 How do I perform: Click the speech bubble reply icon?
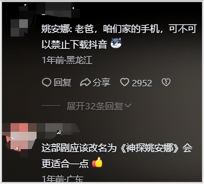[x=46, y=82]
